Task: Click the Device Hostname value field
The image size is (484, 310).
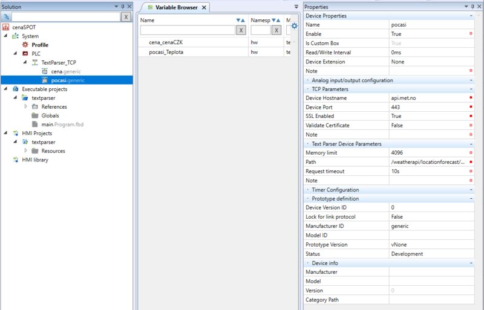Action: click(428, 98)
